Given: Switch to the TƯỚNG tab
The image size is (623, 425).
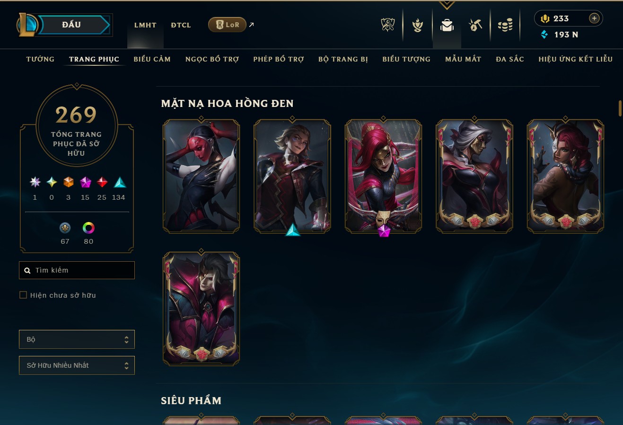Looking at the screenshot, I should [40, 59].
